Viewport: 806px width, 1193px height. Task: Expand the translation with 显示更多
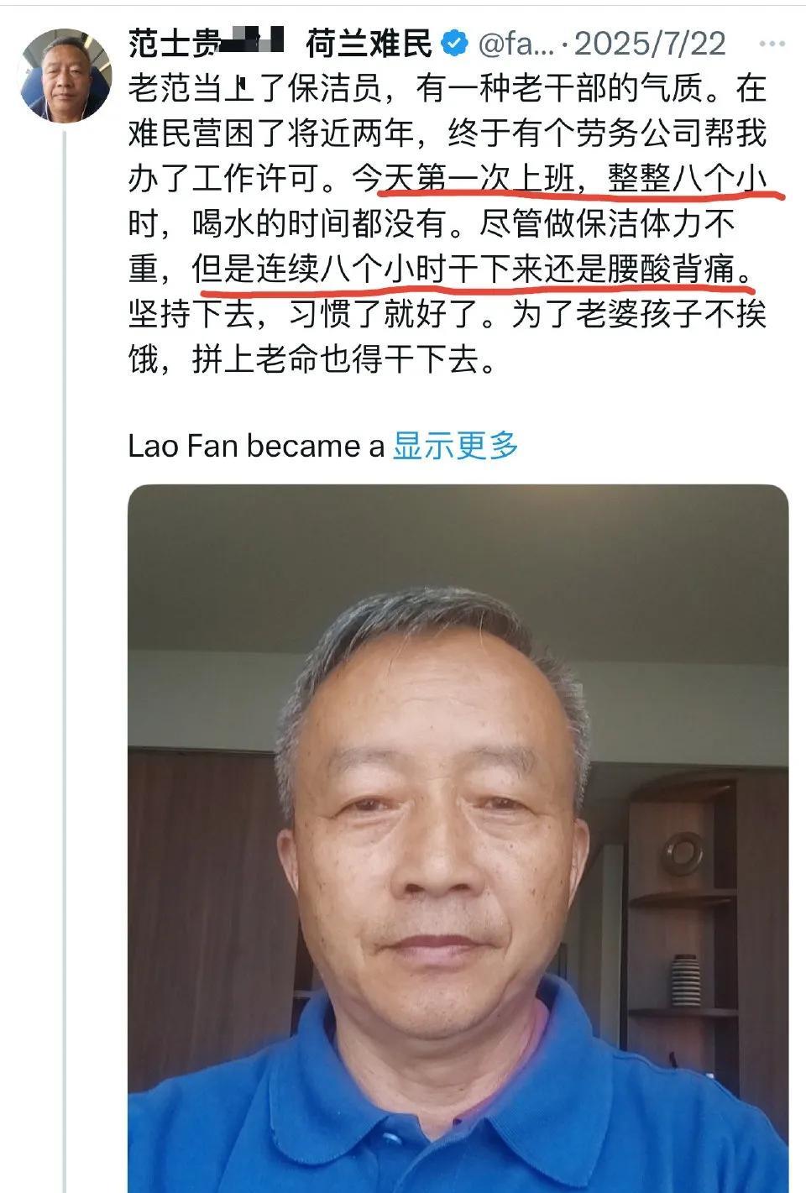455,446
